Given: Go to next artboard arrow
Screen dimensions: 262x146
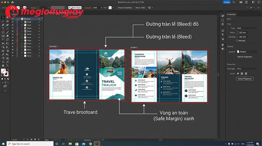Looking at the screenshot, I should click(69, 140).
